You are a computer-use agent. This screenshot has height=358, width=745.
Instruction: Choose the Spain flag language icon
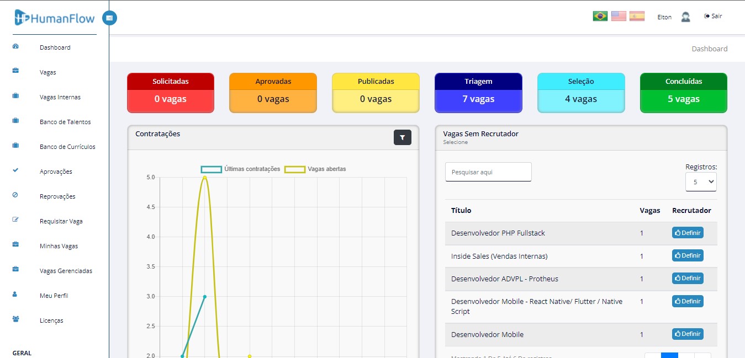pyautogui.click(x=637, y=16)
